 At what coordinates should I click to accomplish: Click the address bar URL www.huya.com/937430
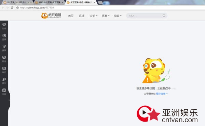click(x=37, y=8)
